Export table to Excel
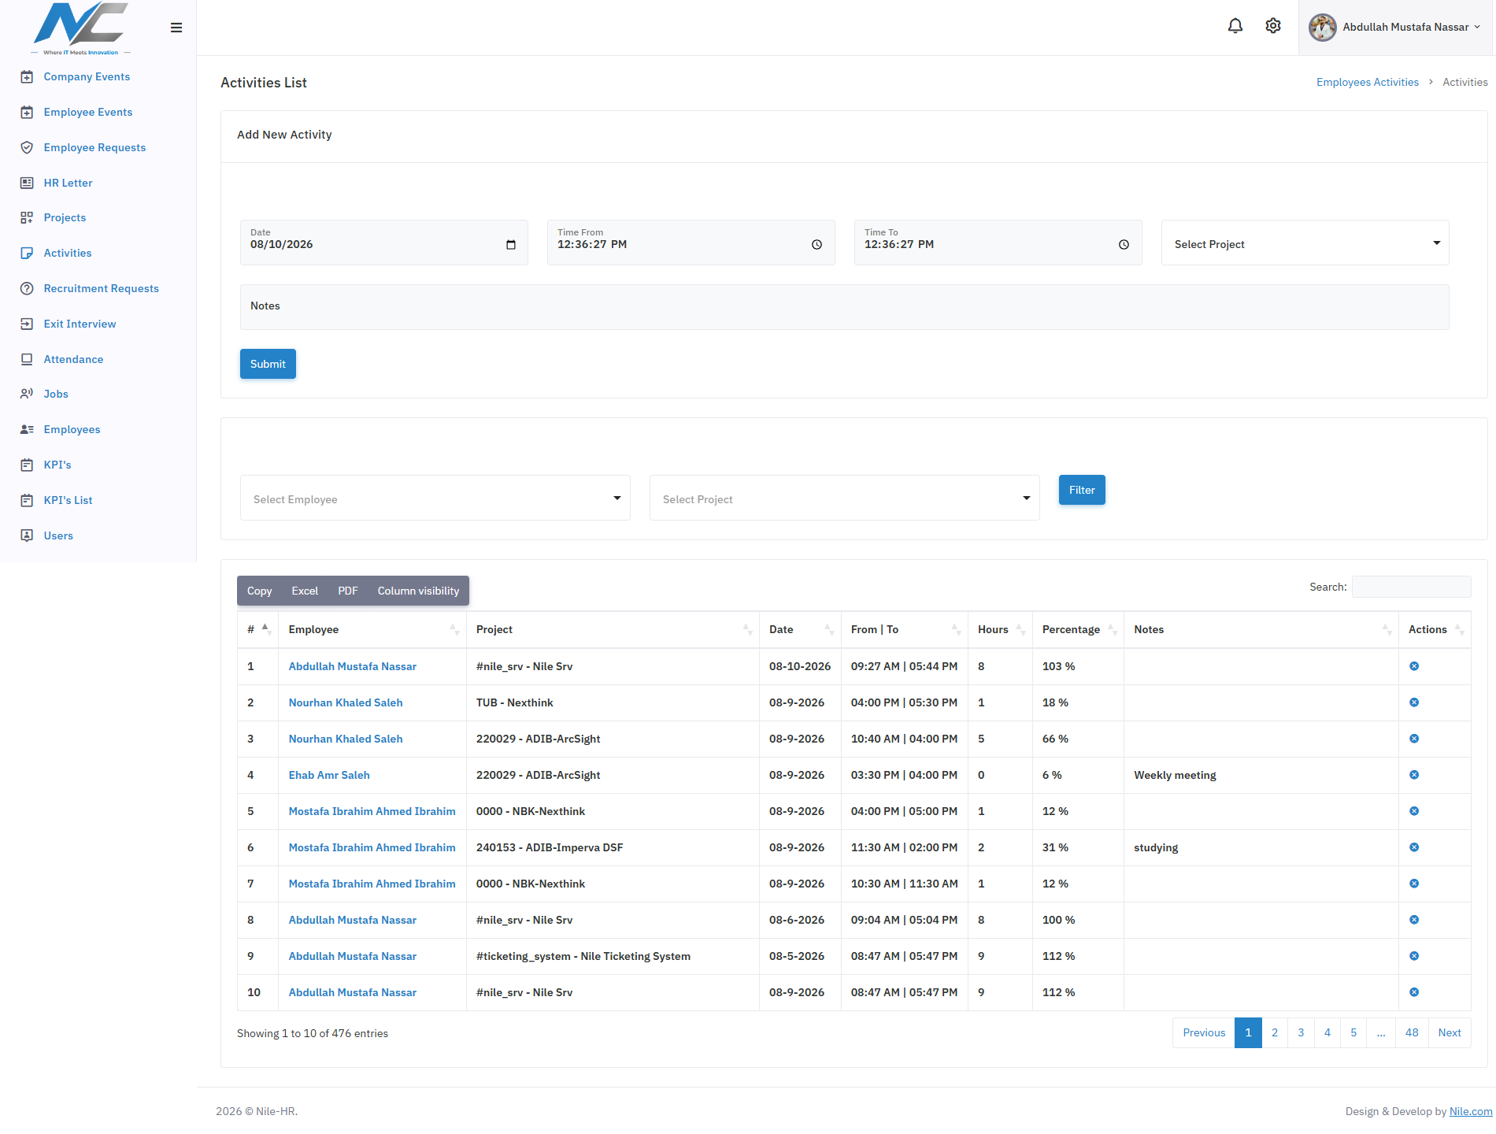This screenshot has height=1134, width=1496. pyautogui.click(x=305, y=591)
